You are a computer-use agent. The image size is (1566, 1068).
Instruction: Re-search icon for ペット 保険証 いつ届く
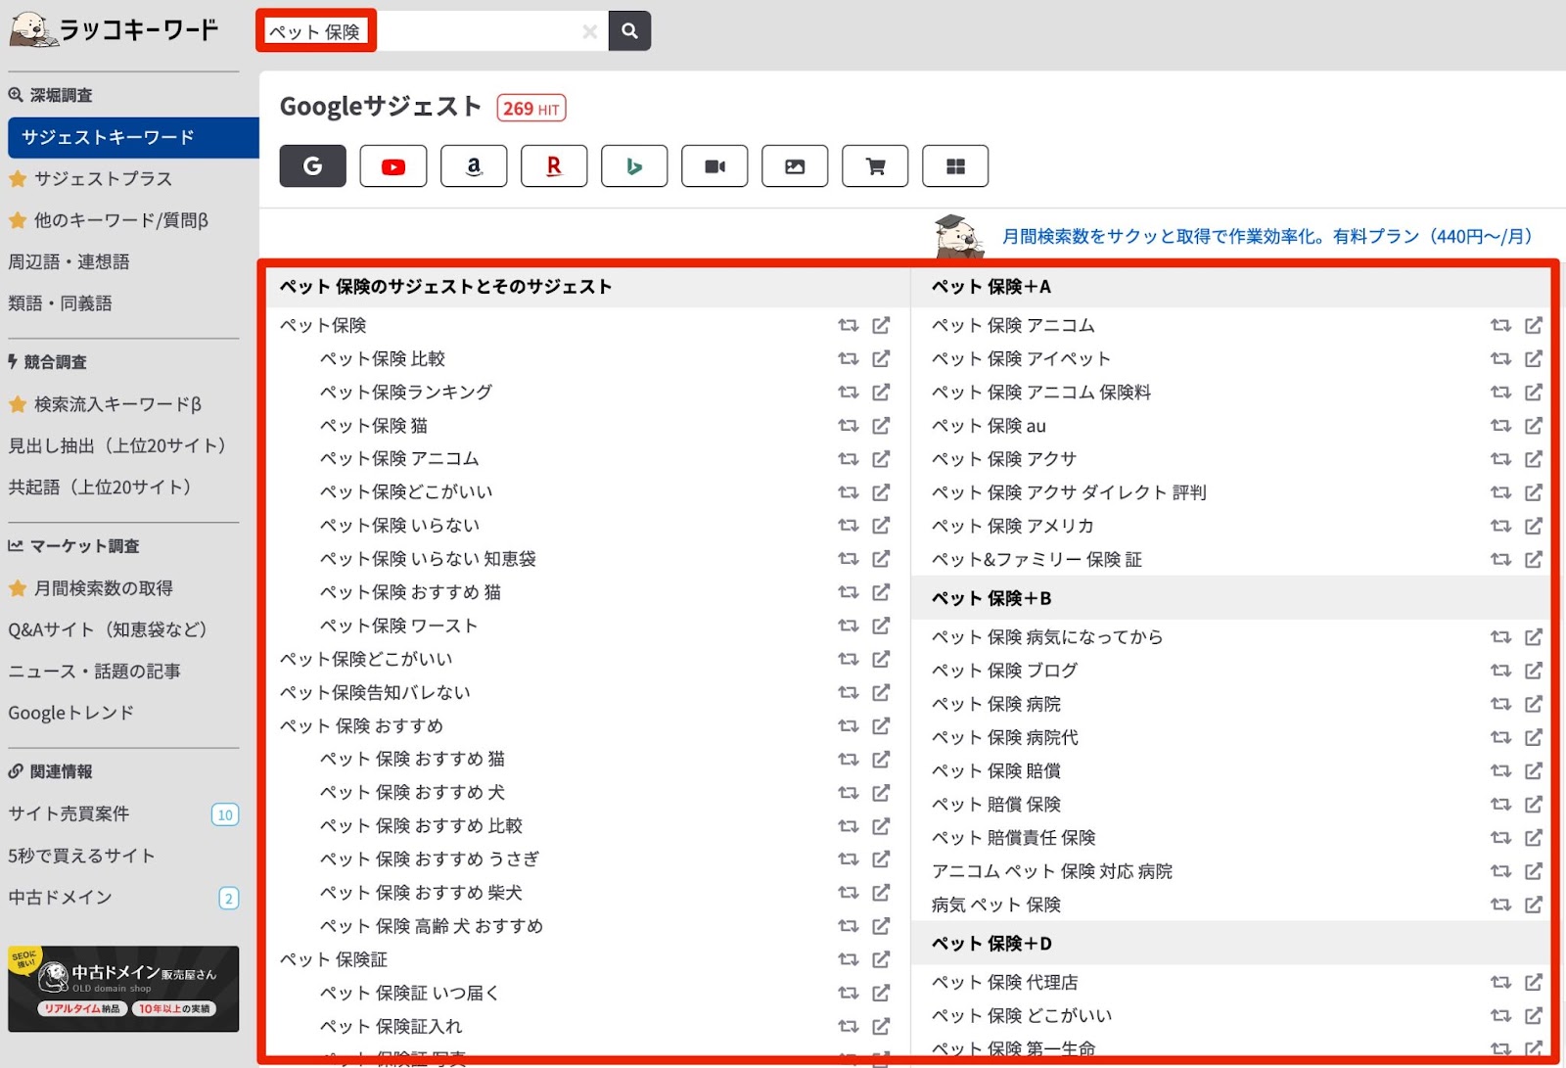pyautogui.click(x=848, y=993)
